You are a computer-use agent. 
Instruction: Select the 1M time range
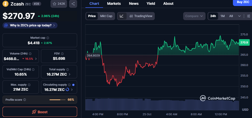tap(222, 16)
